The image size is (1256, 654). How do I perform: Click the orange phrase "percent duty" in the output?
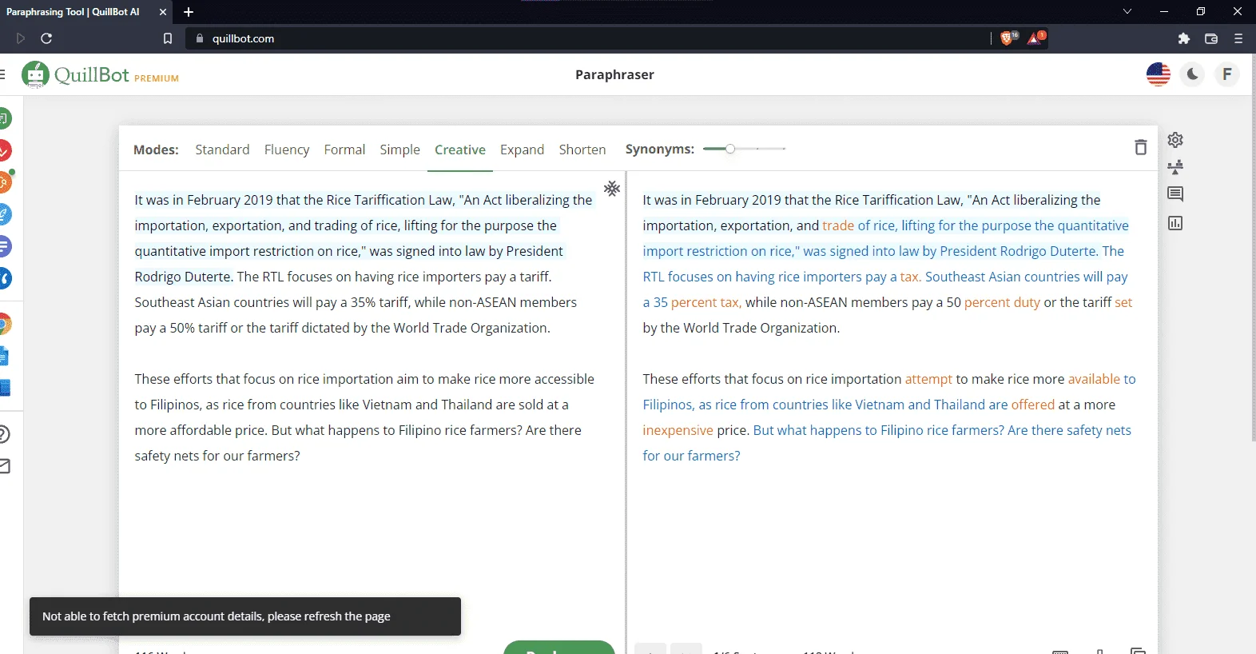[1002, 302]
